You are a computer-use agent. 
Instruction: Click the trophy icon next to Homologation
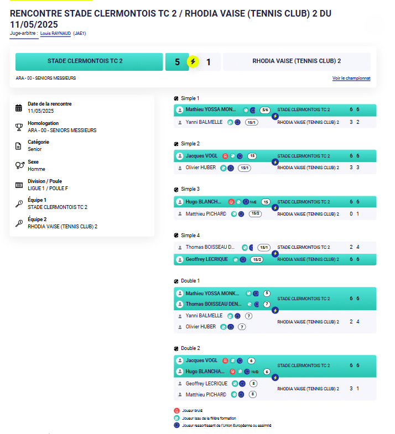(x=19, y=127)
